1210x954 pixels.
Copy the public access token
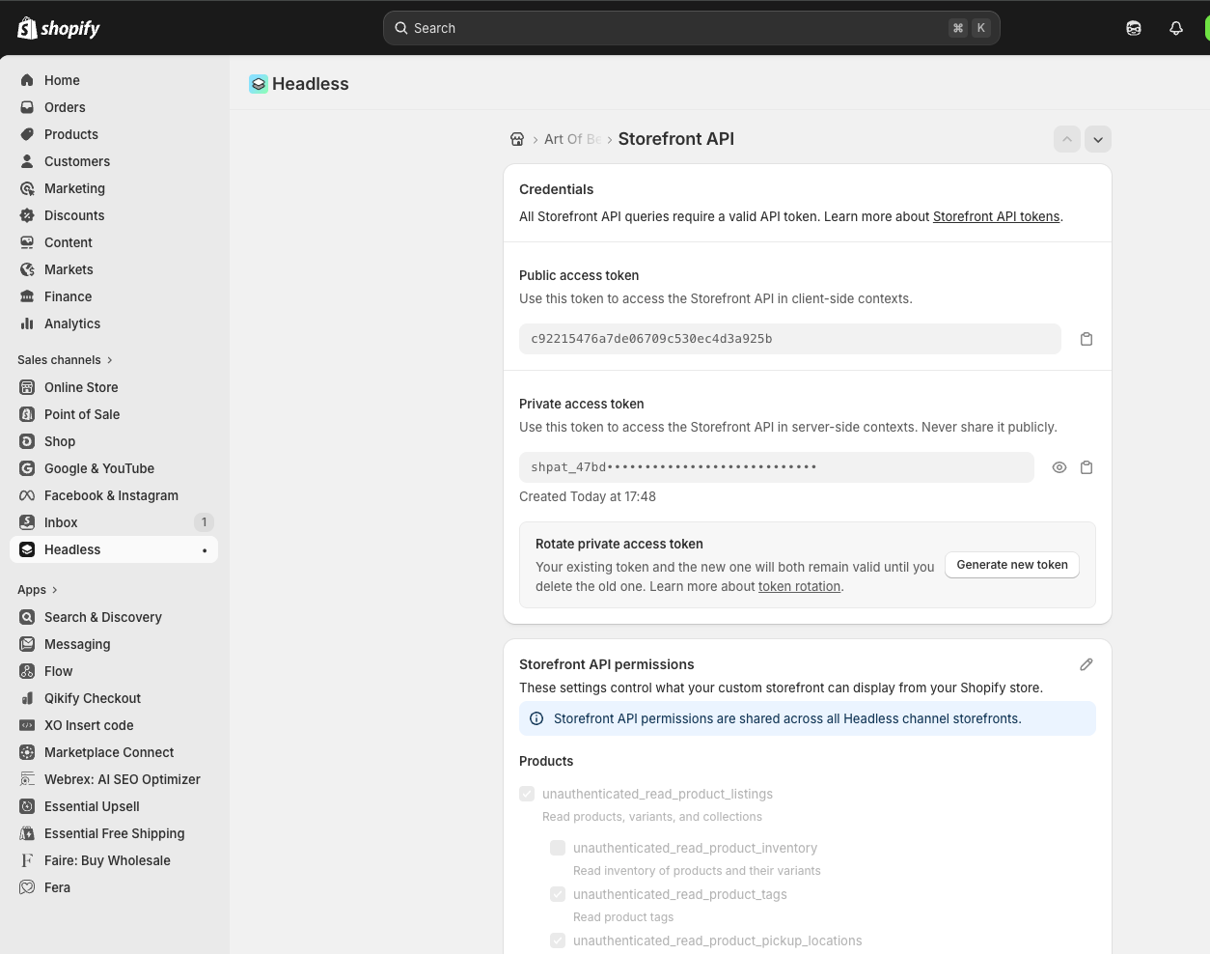pos(1086,339)
